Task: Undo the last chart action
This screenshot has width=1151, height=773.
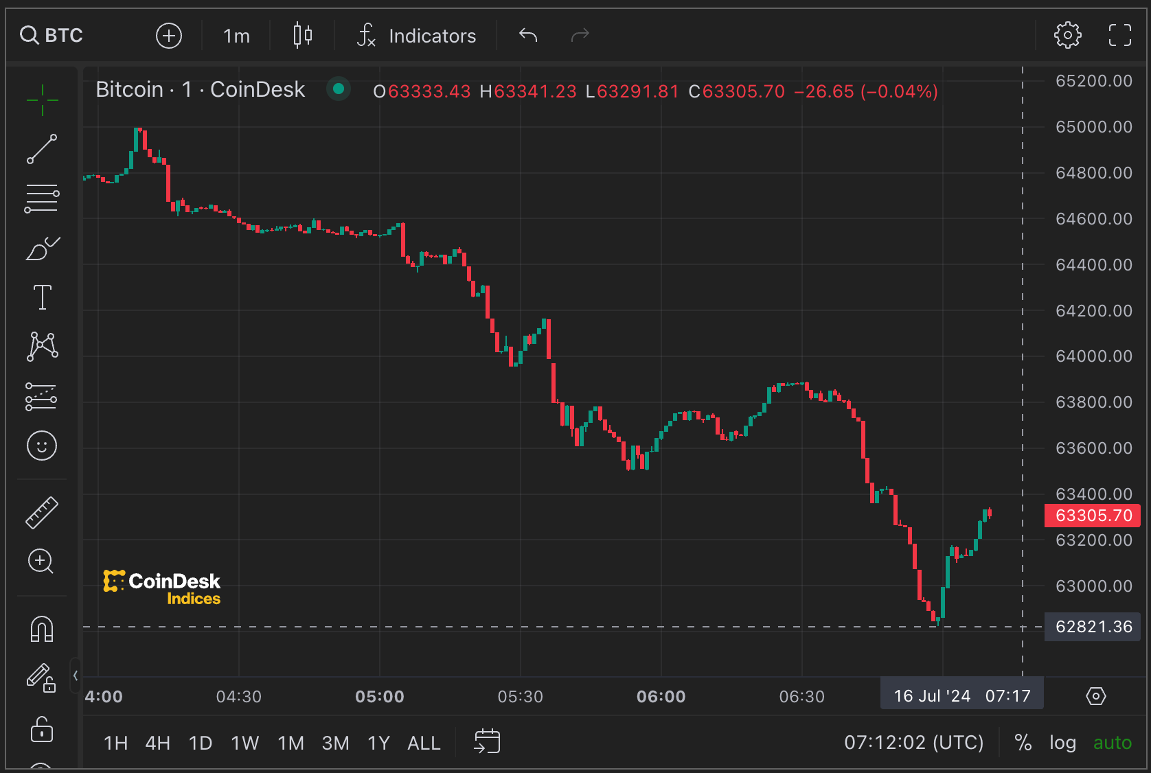Action: [528, 35]
